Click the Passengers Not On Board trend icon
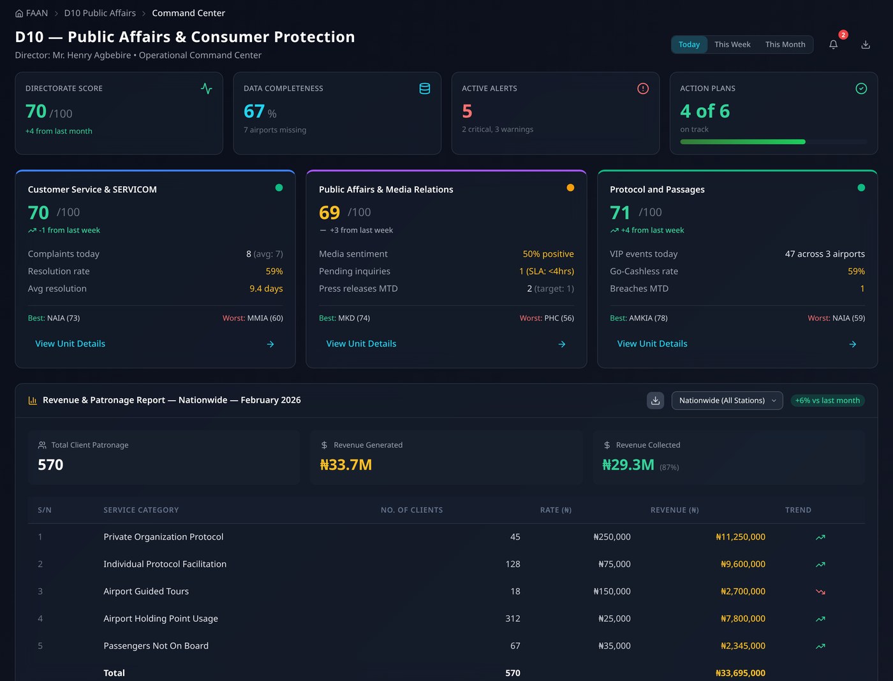893x681 pixels. click(820, 646)
